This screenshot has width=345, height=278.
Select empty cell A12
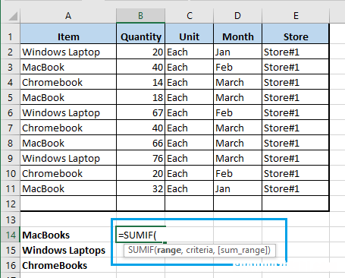click(x=68, y=204)
